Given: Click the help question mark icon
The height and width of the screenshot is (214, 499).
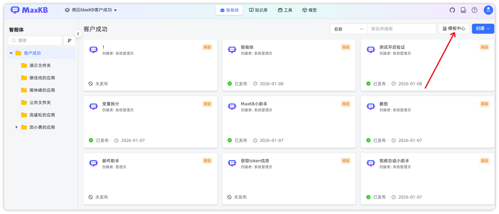Looking at the screenshot, I should [x=474, y=10].
